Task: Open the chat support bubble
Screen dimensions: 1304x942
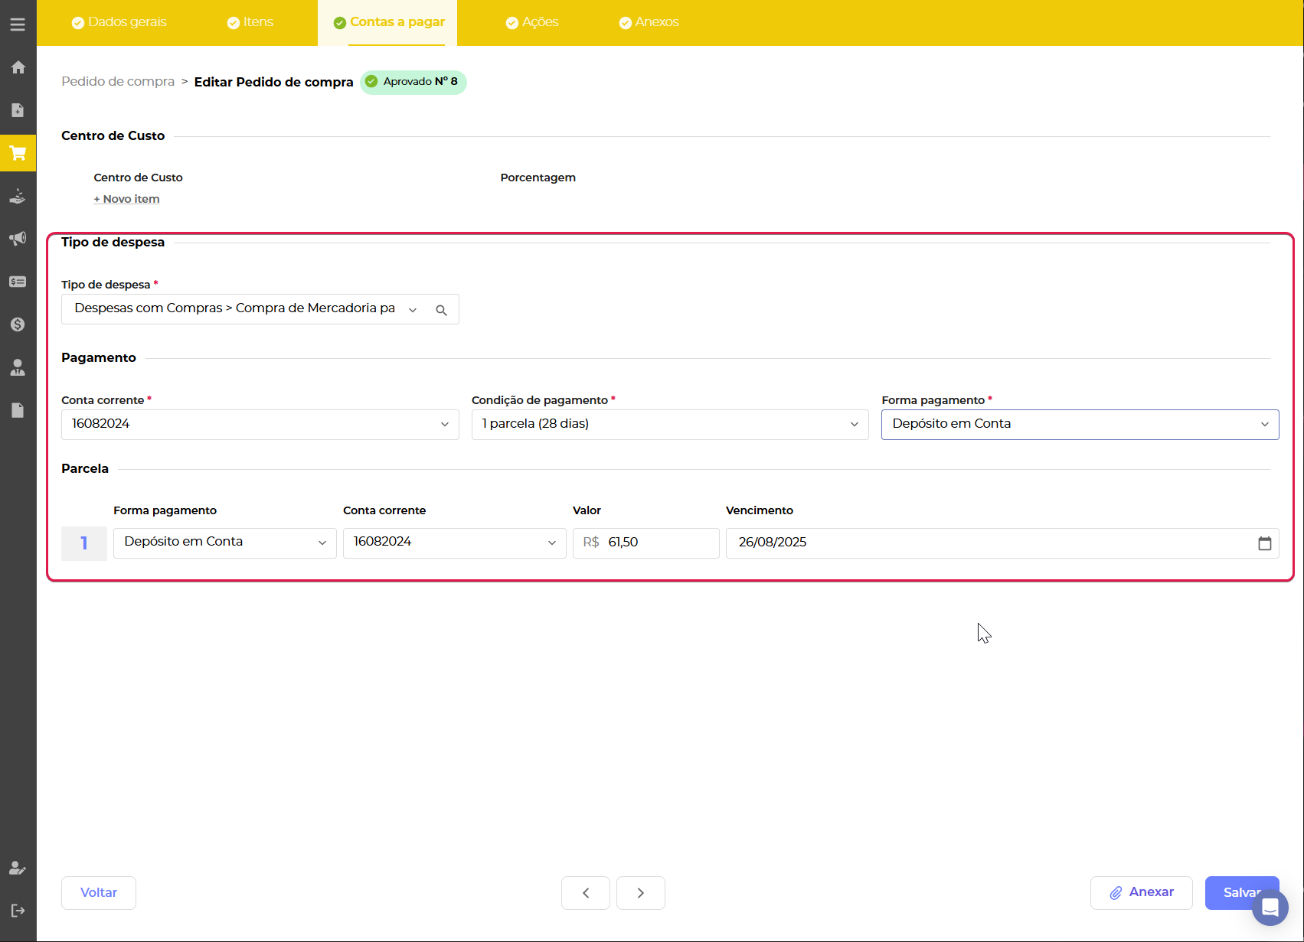Action: 1270,908
